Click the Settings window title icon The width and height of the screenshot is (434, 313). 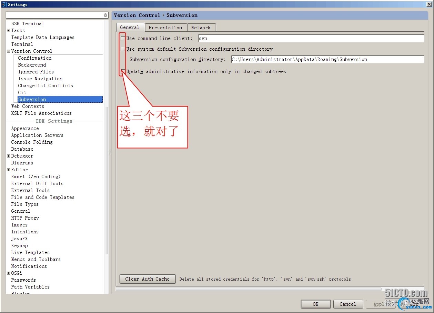coord(4,4)
